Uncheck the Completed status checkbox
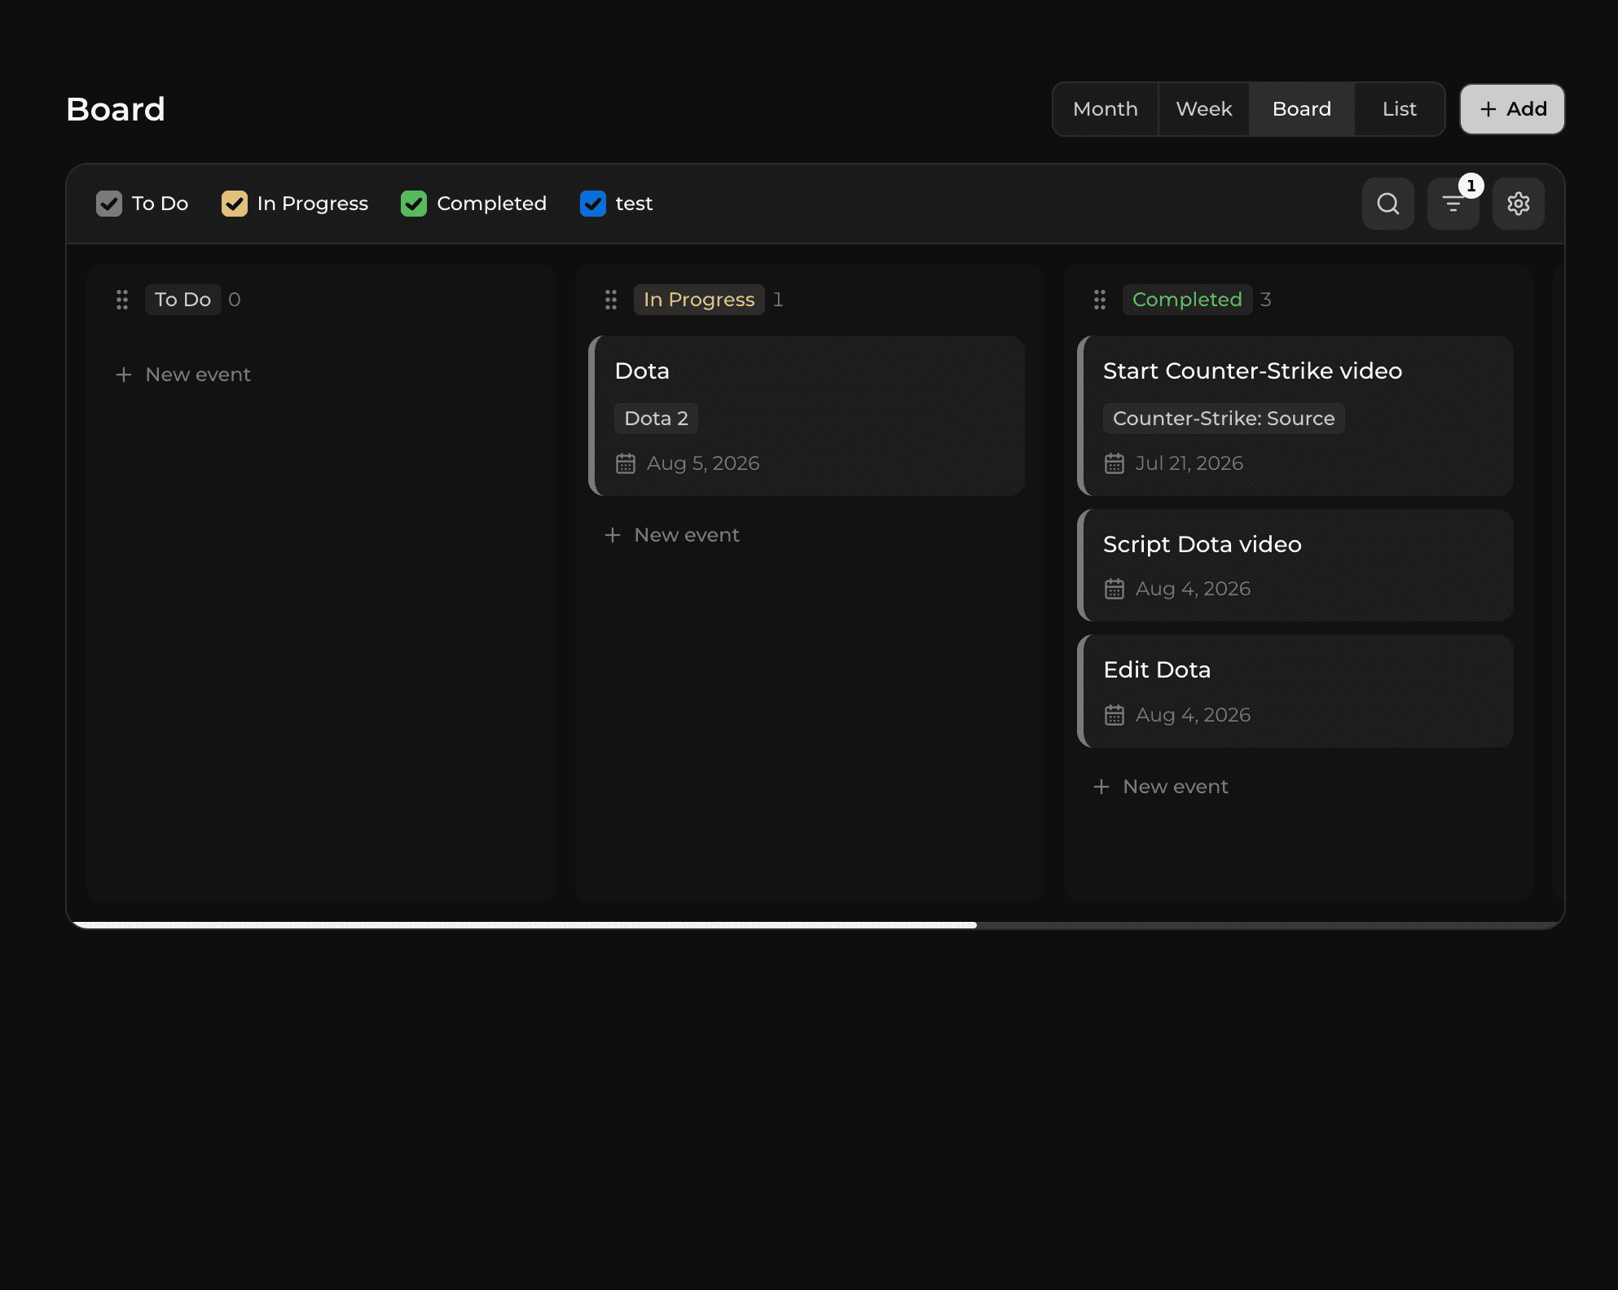This screenshot has width=1618, height=1290. (414, 204)
